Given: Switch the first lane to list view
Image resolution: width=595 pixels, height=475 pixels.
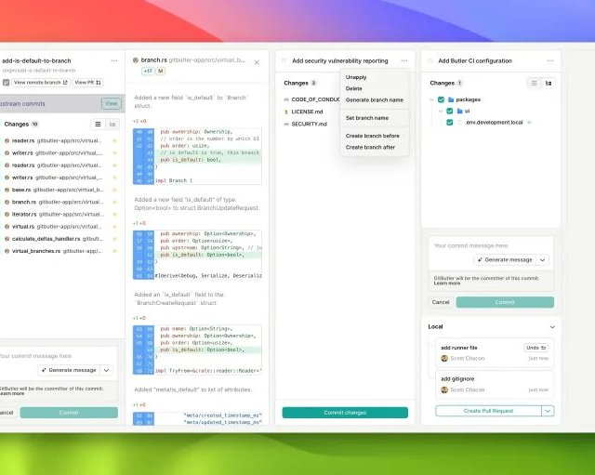Looking at the screenshot, I should (x=99, y=124).
